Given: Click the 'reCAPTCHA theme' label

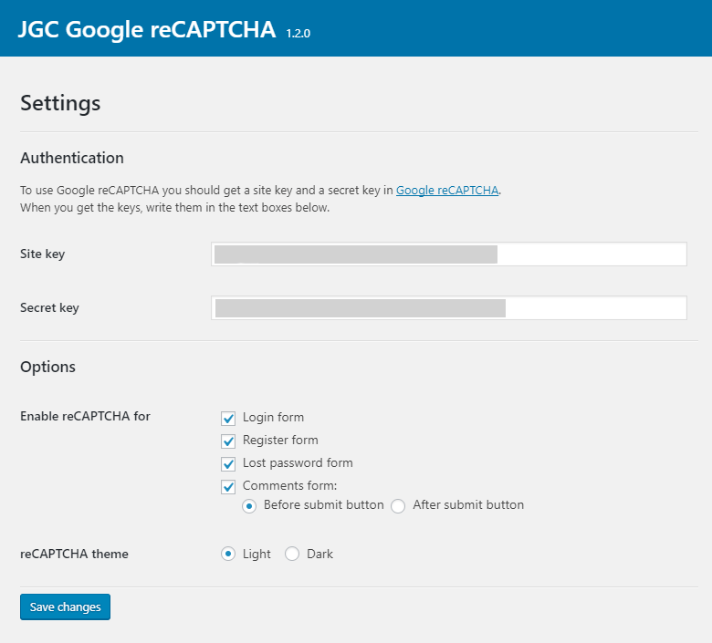Looking at the screenshot, I should [x=74, y=554].
